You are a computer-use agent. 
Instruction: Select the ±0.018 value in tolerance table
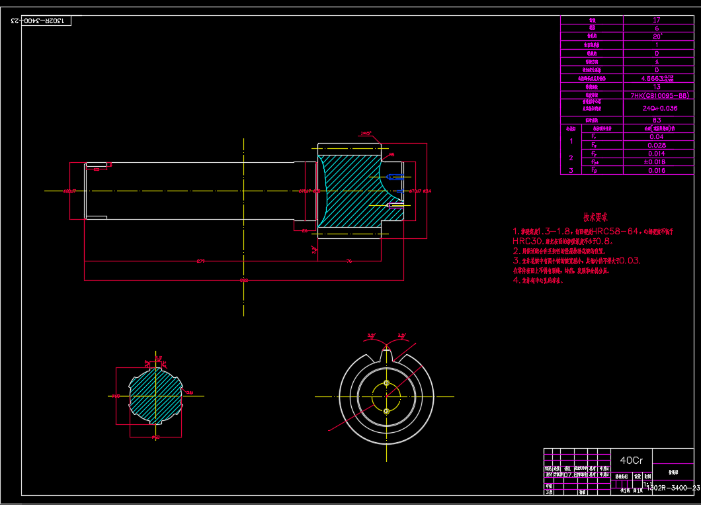(x=657, y=161)
